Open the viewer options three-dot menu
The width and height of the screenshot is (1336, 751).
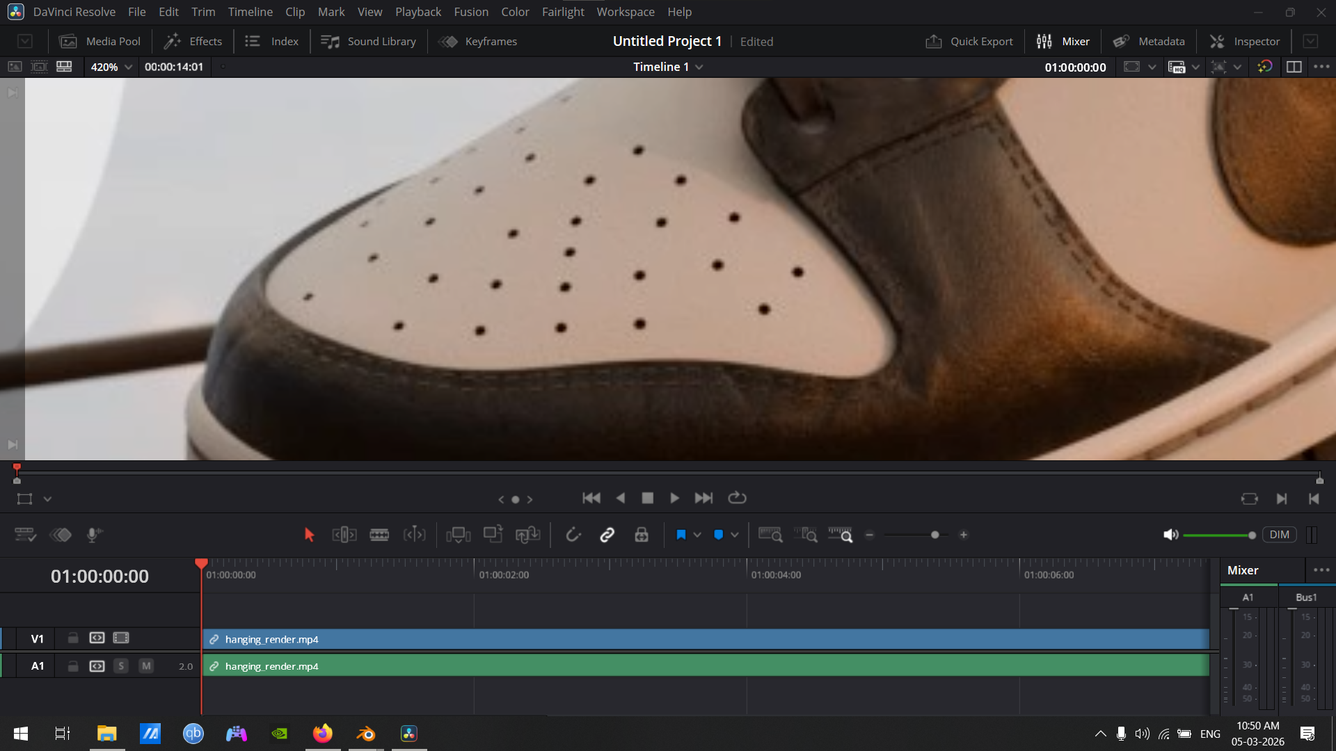tap(1321, 67)
